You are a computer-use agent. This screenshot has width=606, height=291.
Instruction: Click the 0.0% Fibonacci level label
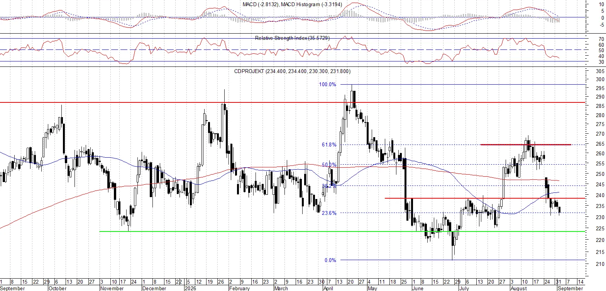click(330, 260)
